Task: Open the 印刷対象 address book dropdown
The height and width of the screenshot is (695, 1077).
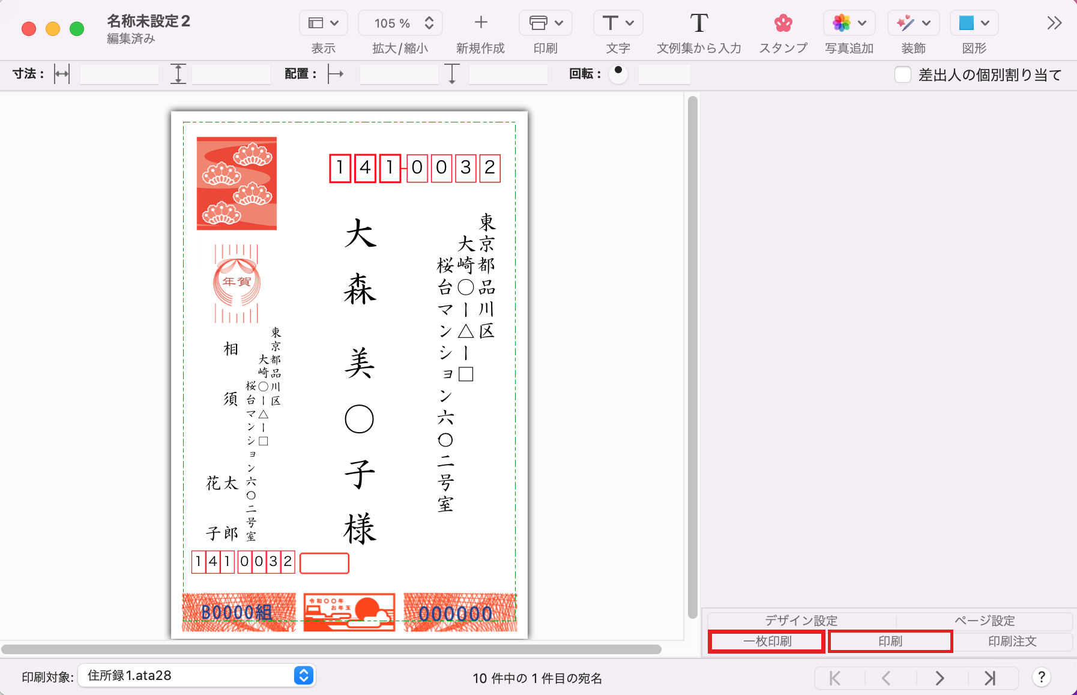Action: (304, 676)
